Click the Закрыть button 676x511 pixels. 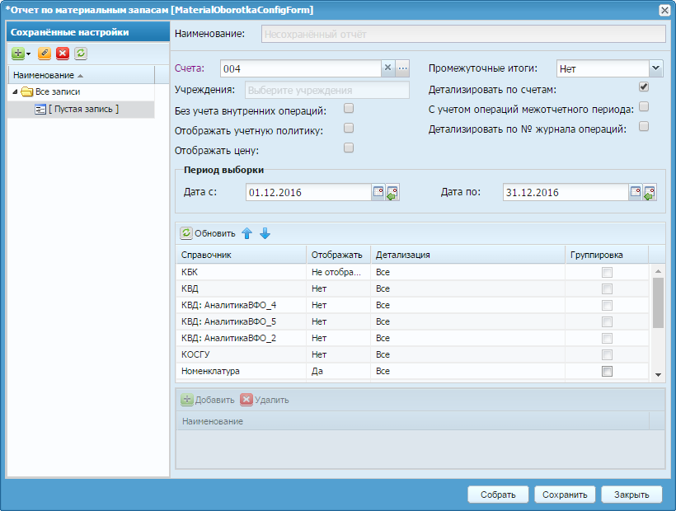(631, 495)
